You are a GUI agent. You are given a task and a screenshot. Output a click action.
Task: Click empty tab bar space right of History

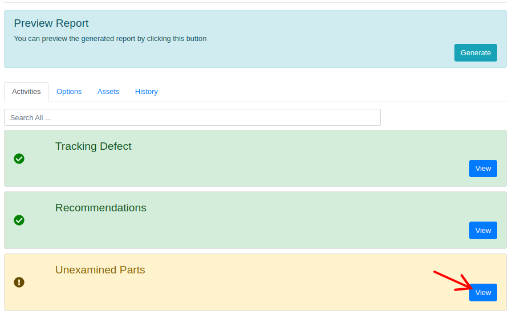point(331,92)
